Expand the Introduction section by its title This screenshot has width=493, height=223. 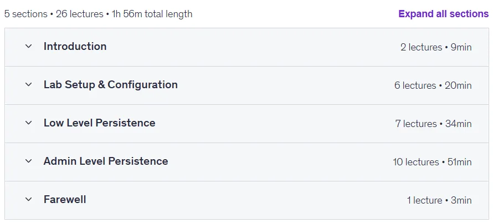point(75,46)
